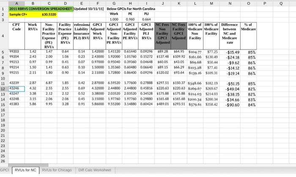Click 'Difference between NC and Medicare rate' header
Image resolution: width=296 pixels, height=177 pixels.
tap(230, 36)
